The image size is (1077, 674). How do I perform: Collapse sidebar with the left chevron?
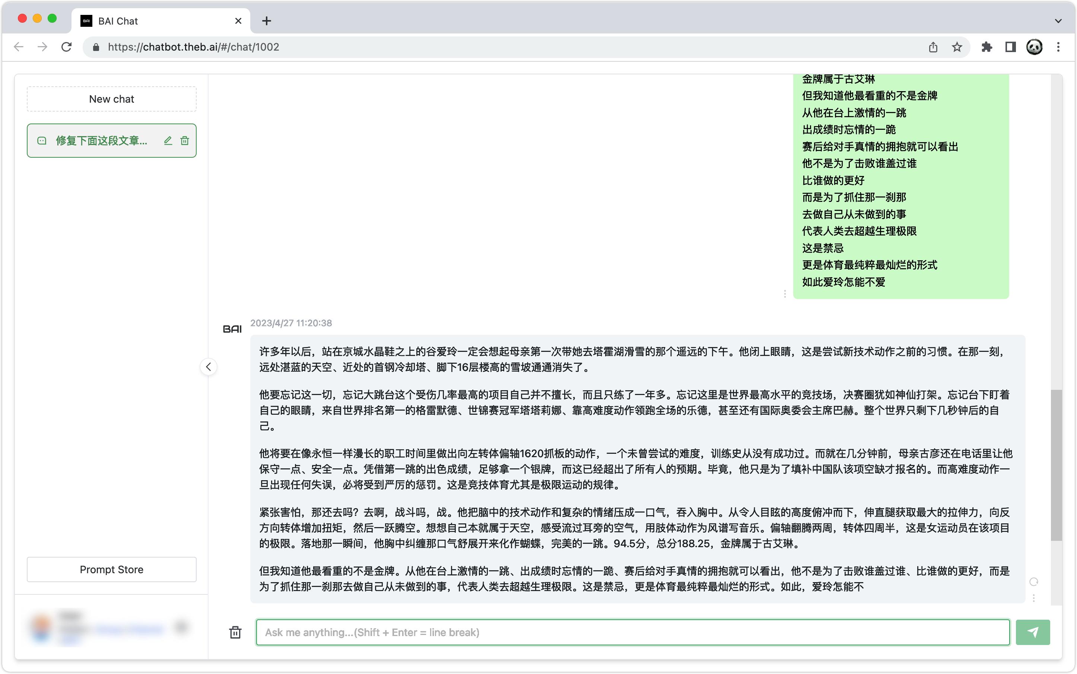[209, 367]
